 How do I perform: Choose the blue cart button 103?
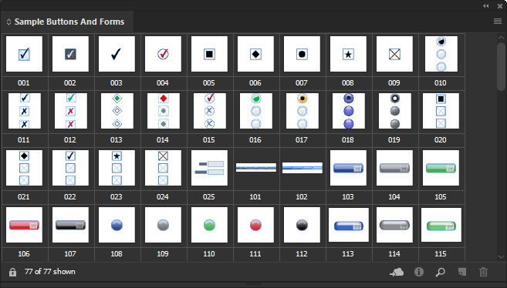tap(348, 168)
